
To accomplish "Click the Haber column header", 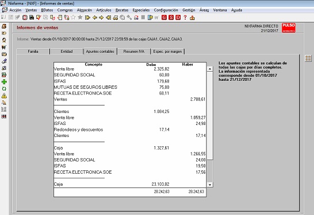I will point(187,64).
